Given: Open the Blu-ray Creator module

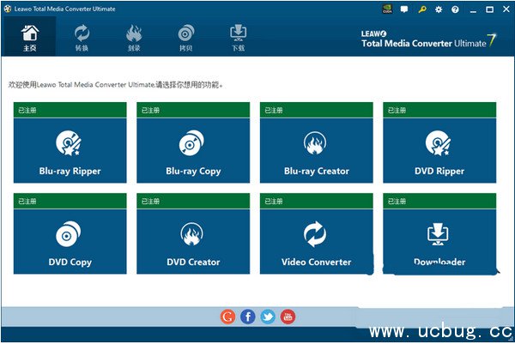Looking at the screenshot, I should click(316, 149).
